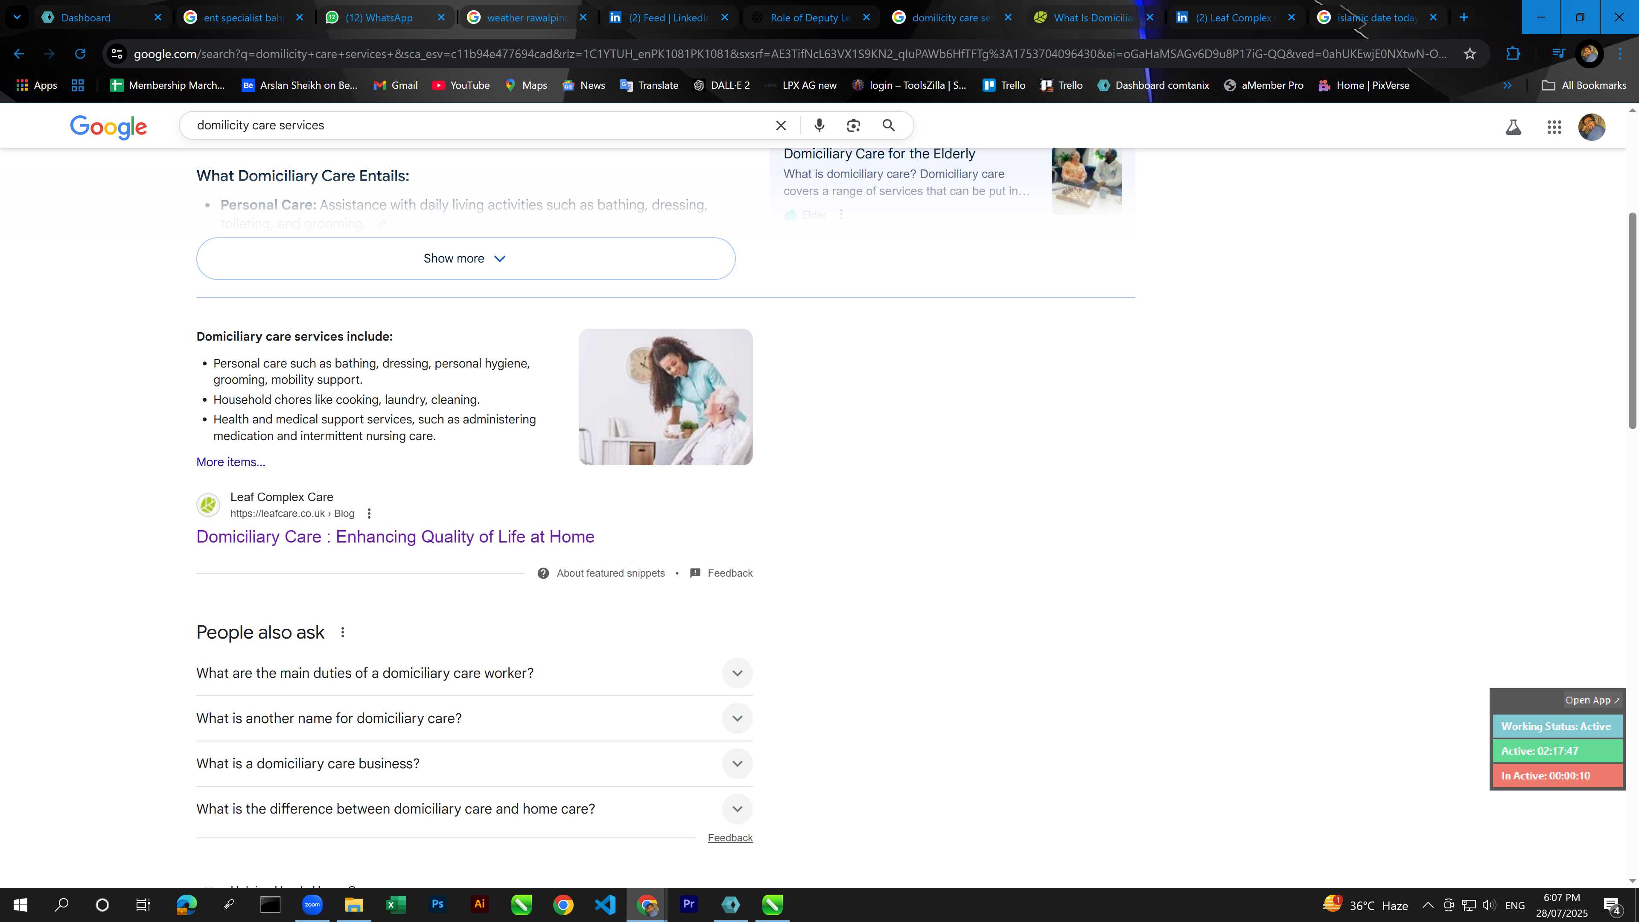Click Working Status: Active in tracker widget
Screen dimensions: 1639x922
(1557, 726)
